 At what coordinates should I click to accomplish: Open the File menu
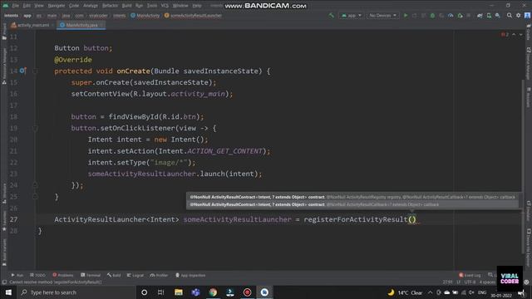[16, 6]
